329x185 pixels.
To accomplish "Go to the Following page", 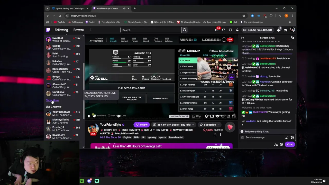I will pyautogui.click(x=61, y=30).
